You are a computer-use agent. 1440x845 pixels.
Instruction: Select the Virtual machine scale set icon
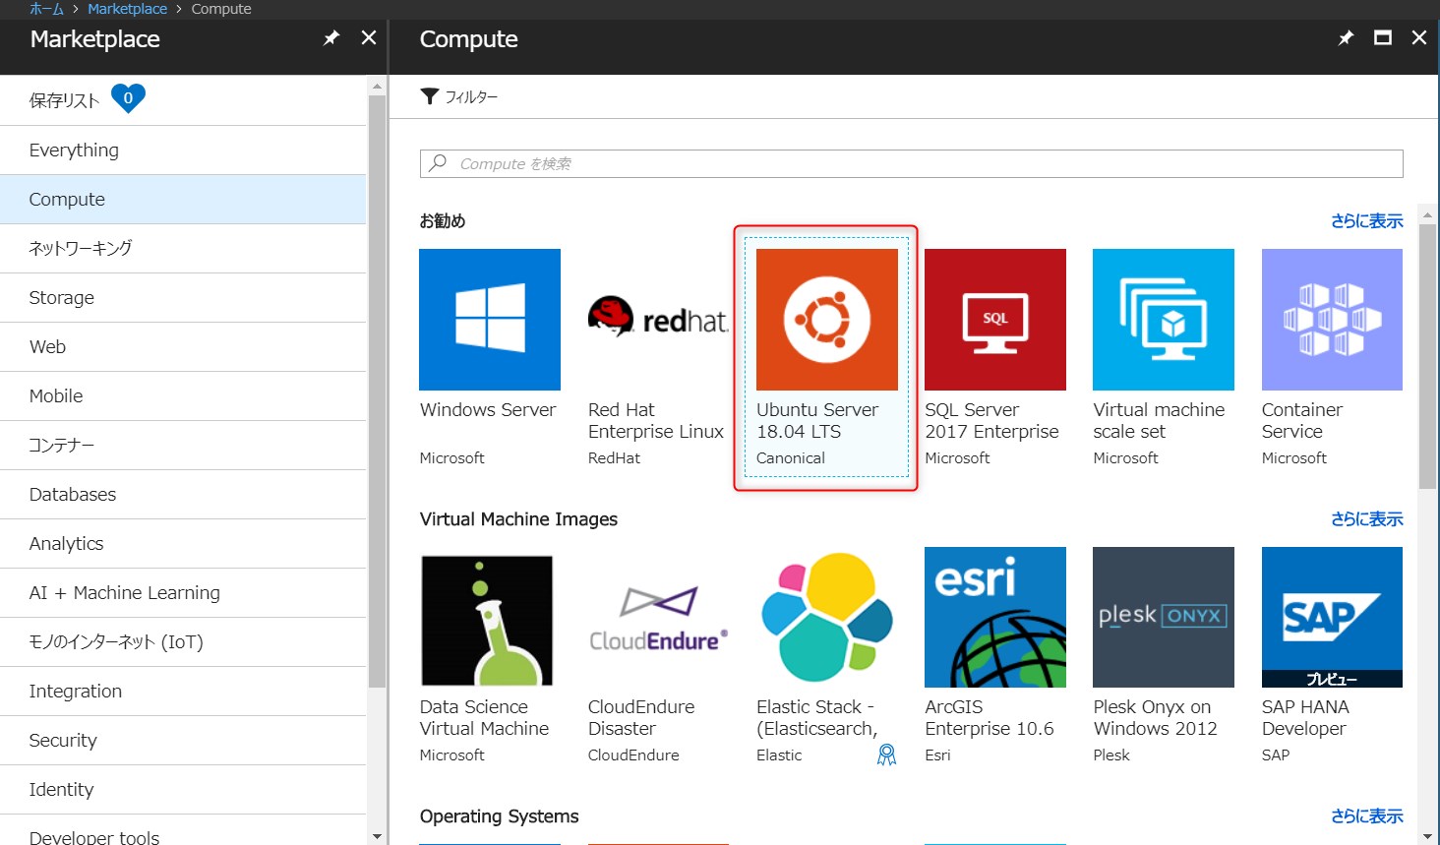point(1163,320)
